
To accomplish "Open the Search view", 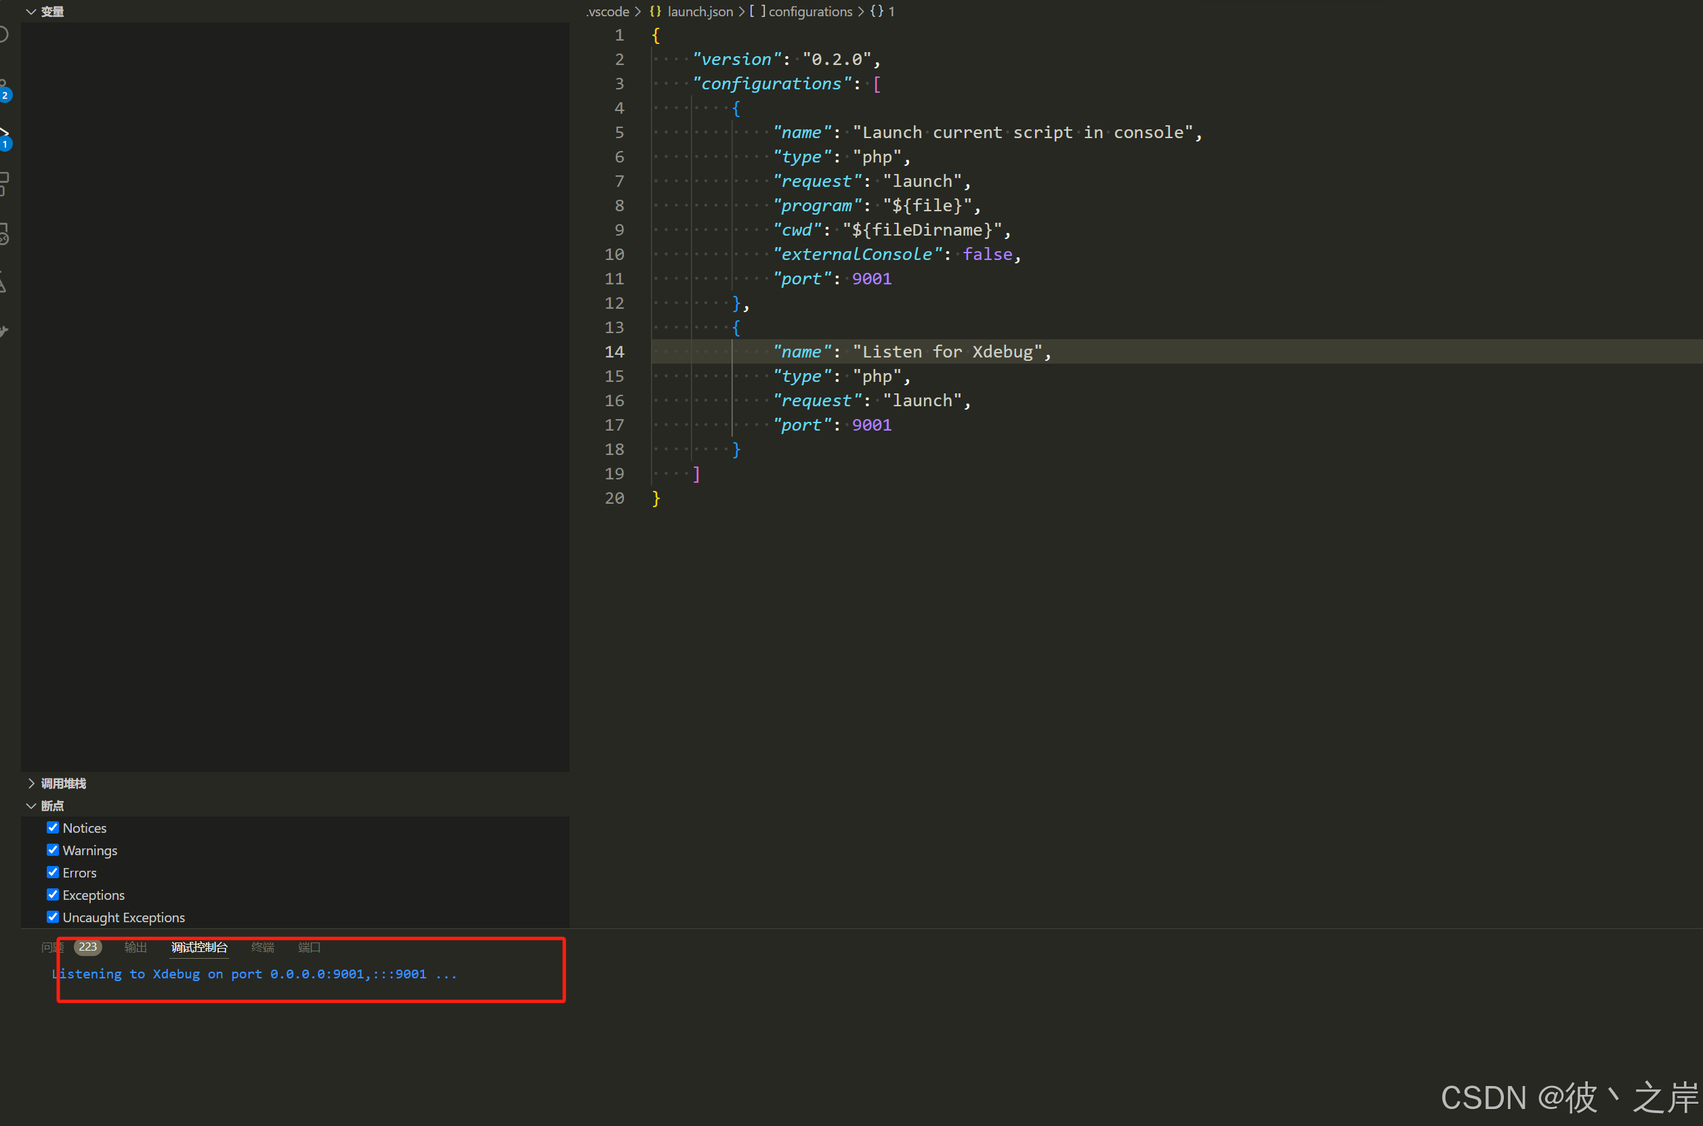I will coord(5,33).
